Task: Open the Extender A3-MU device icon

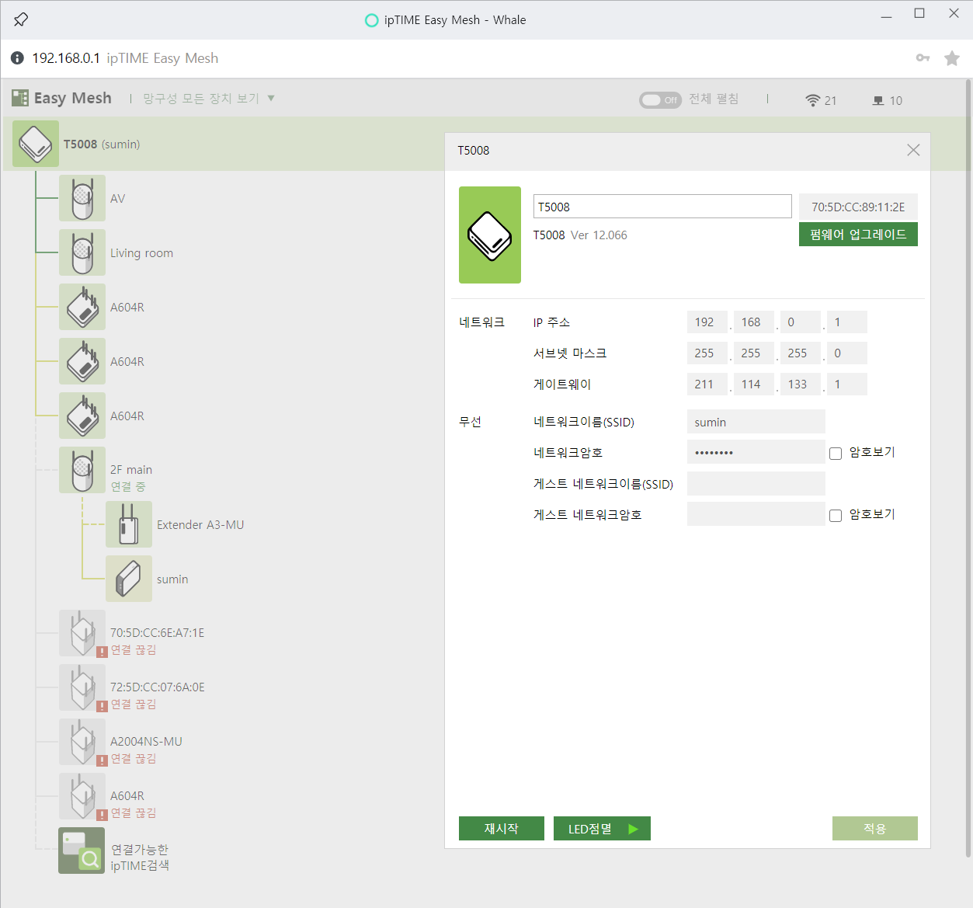Action: (x=129, y=524)
